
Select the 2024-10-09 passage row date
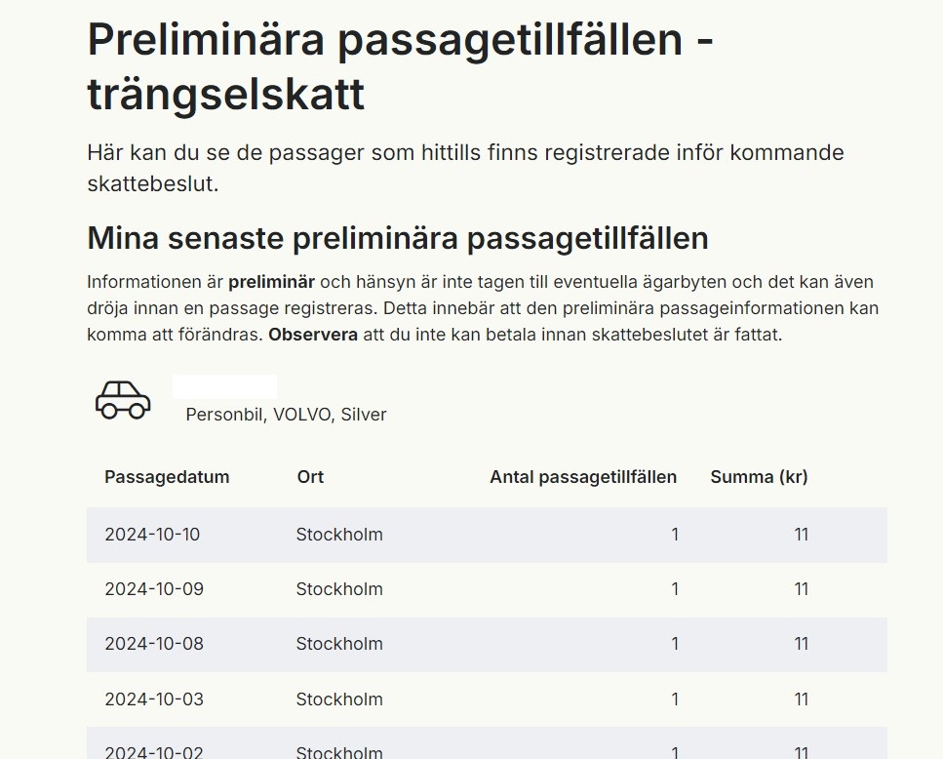pos(152,589)
